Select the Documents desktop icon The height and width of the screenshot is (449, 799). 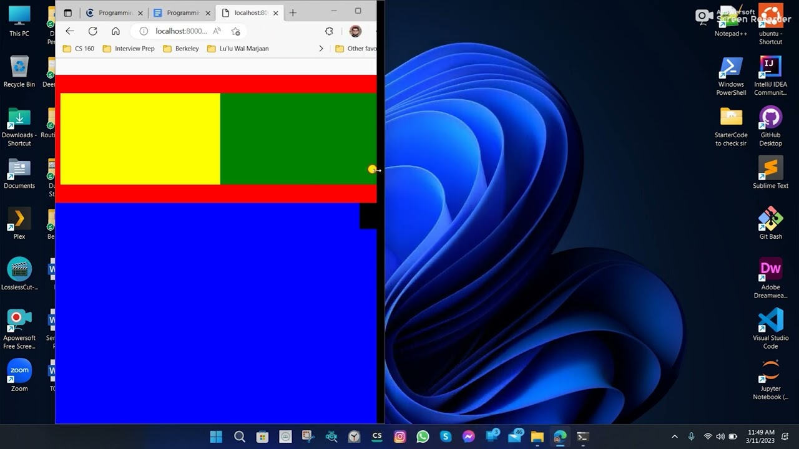coord(19,173)
